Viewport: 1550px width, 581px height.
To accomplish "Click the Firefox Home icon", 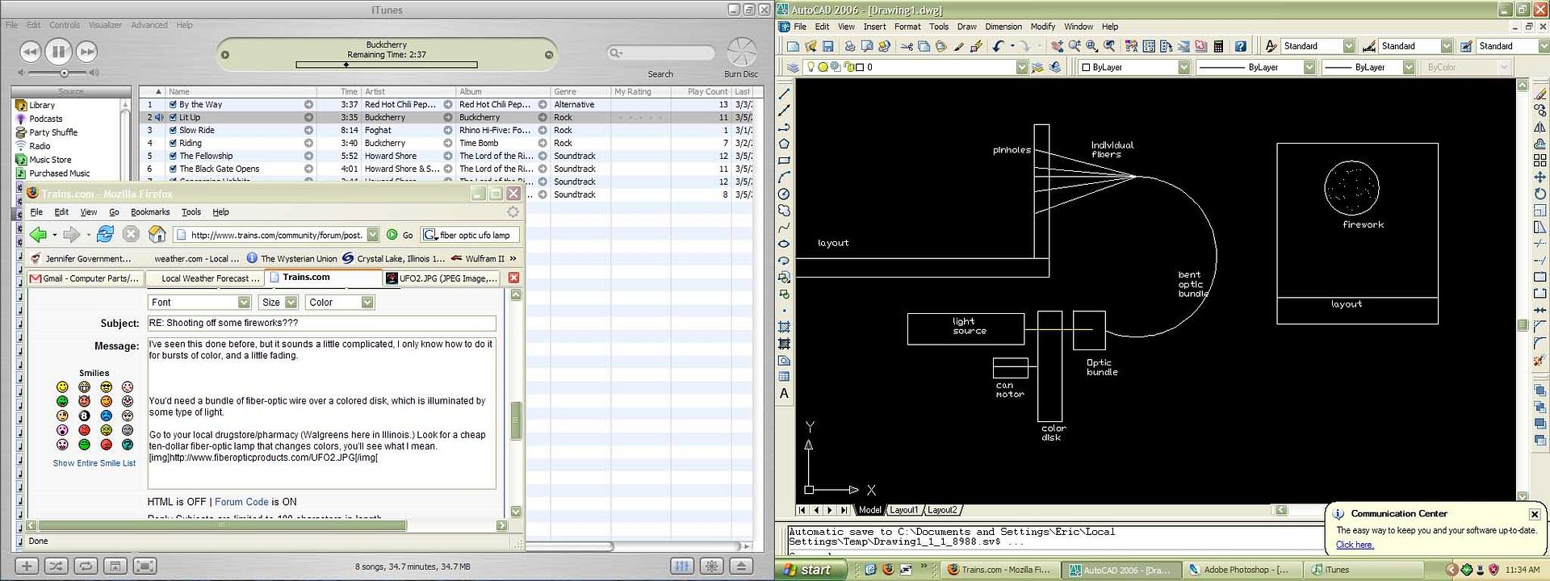I will [x=157, y=235].
